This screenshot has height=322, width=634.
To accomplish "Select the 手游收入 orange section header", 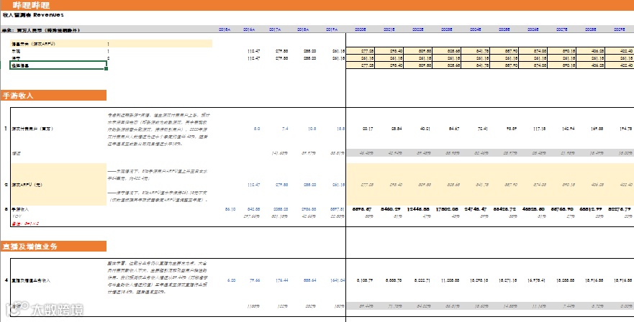I will tap(53, 96).
